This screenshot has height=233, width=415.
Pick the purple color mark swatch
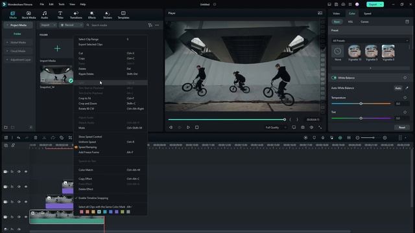click(x=117, y=212)
